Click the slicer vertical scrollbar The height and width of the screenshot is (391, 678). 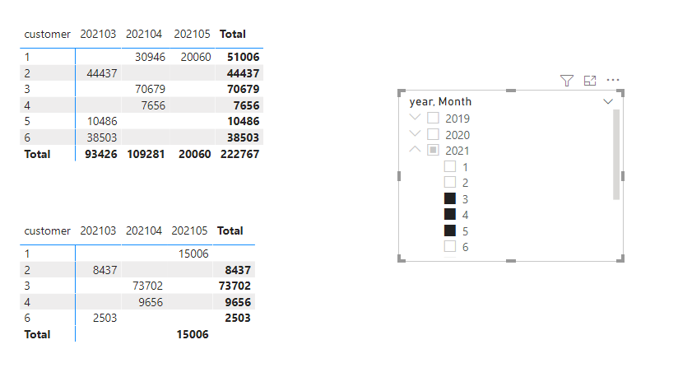pyautogui.click(x=616, y=155)
